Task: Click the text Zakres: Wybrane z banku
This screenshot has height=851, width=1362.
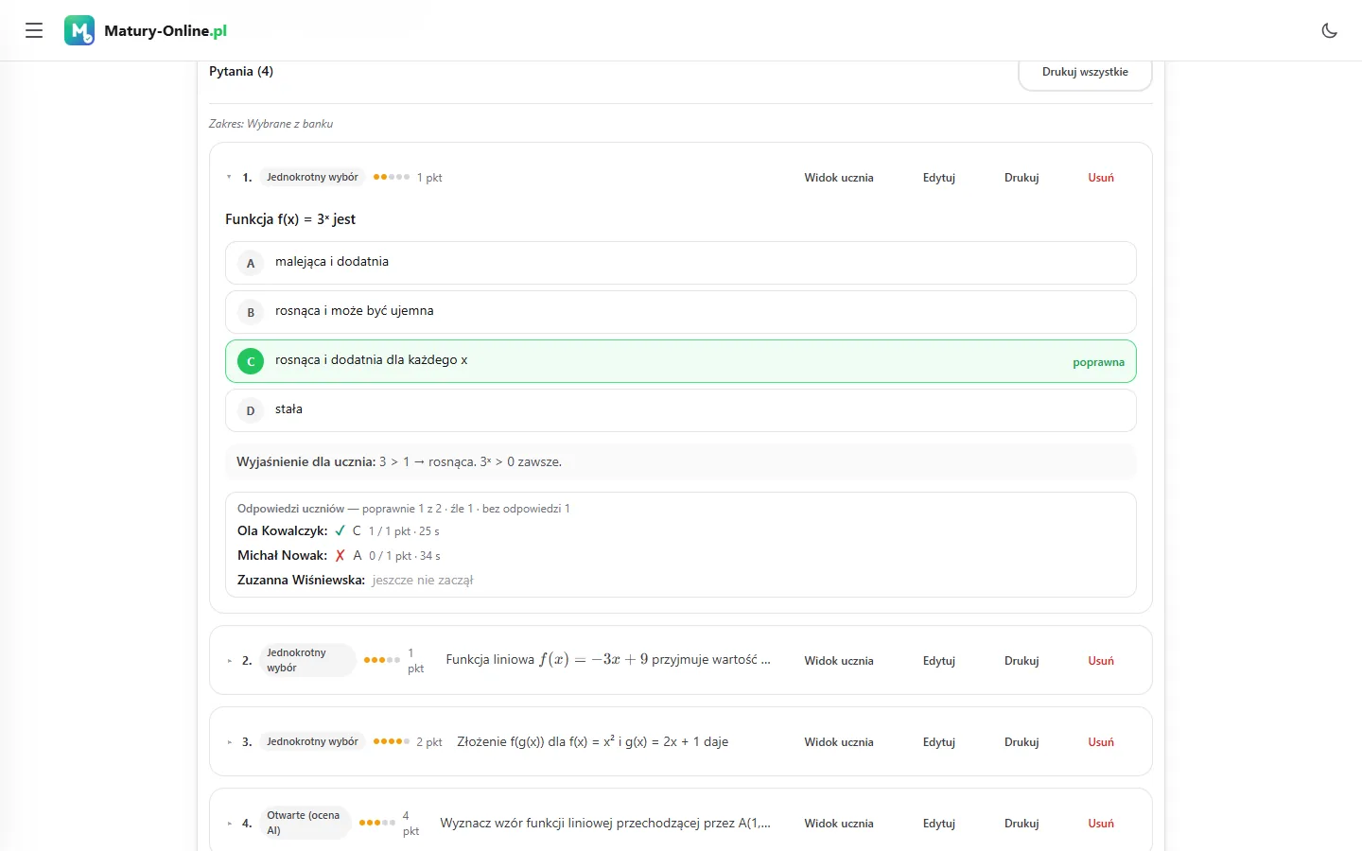Action: tap(271, 124)
